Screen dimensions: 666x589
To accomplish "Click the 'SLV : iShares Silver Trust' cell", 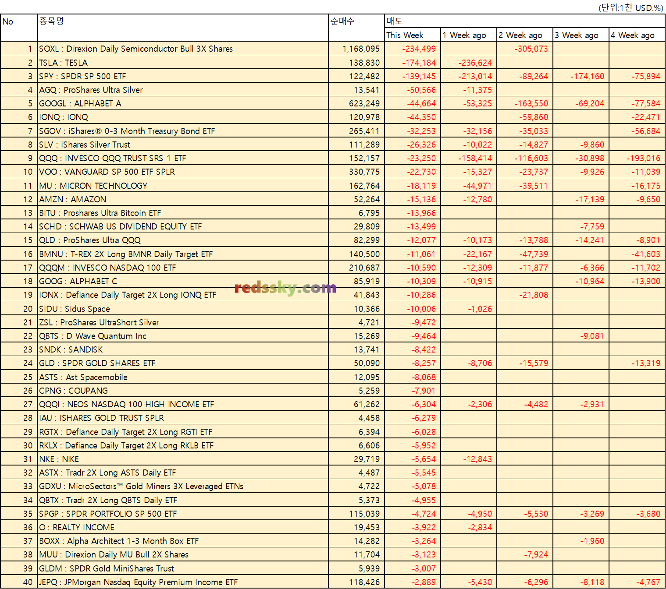I will pos(183,145).
